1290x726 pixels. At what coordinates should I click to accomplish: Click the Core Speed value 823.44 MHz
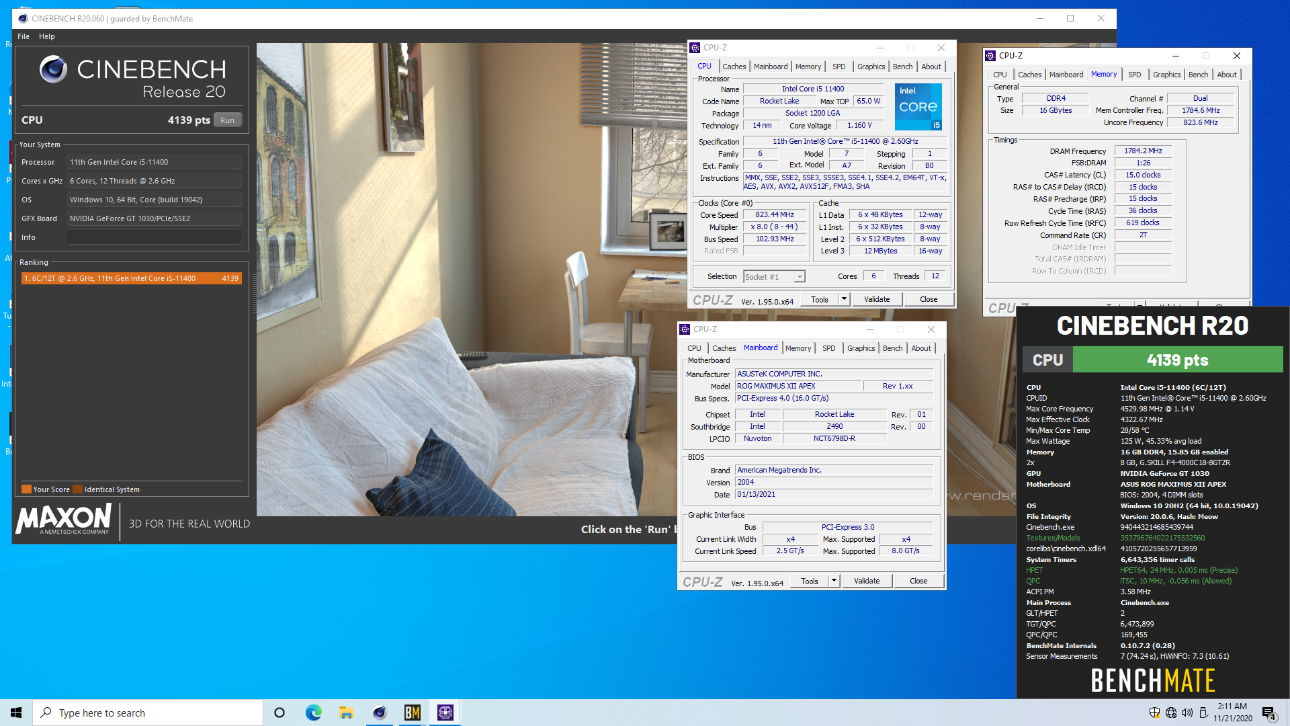[775, 215]
